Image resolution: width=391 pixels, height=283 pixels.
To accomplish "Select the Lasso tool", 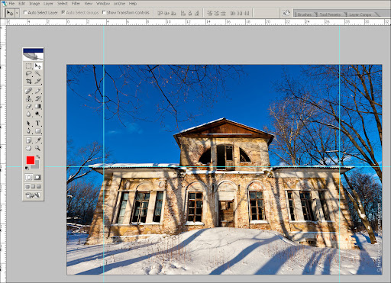I will 28,74.
